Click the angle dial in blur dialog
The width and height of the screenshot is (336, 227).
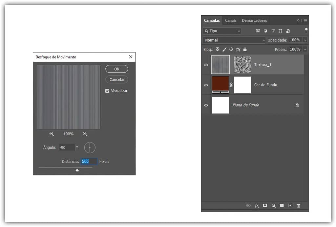[90, 148]
